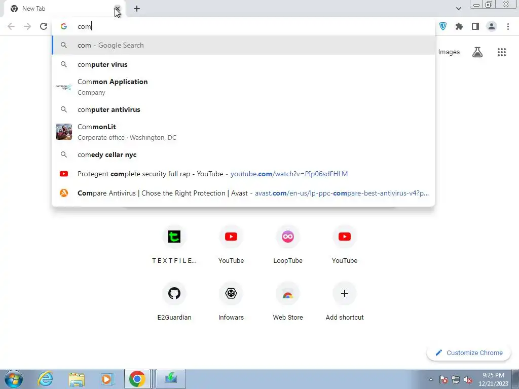This screenshot has width=519, height=389.
Task: Select the 'com - Google Search' suggestion
Action: point(243,45)
